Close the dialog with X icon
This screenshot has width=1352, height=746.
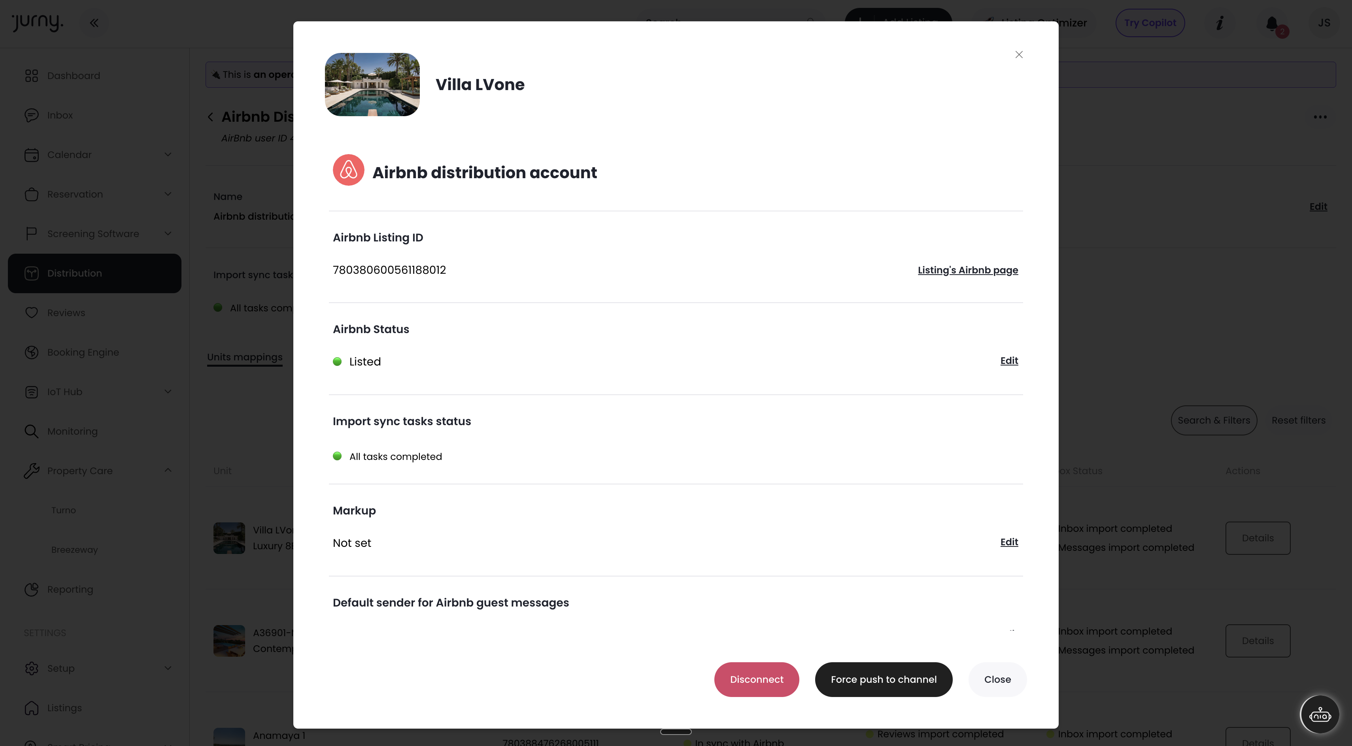tap(1019, 55)
